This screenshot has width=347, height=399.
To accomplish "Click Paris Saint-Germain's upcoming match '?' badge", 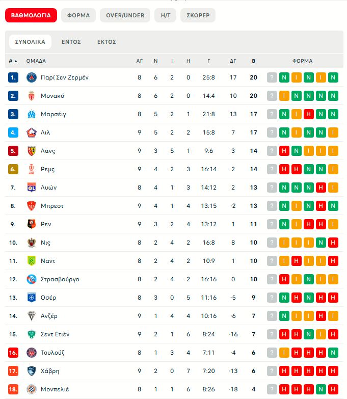I will 272,77.
